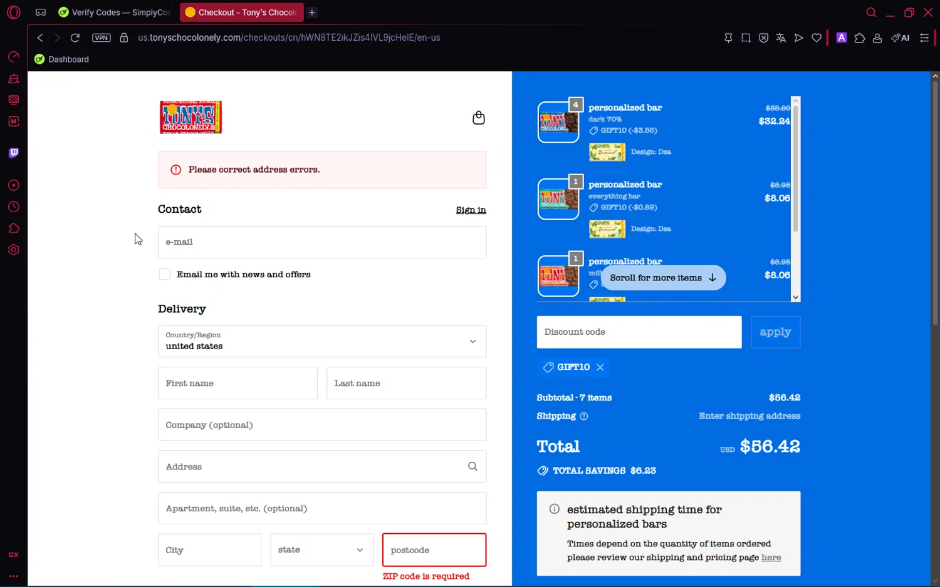Focus the First name field
This screenshot has height=587, width=940.
[x=238, y=383]
